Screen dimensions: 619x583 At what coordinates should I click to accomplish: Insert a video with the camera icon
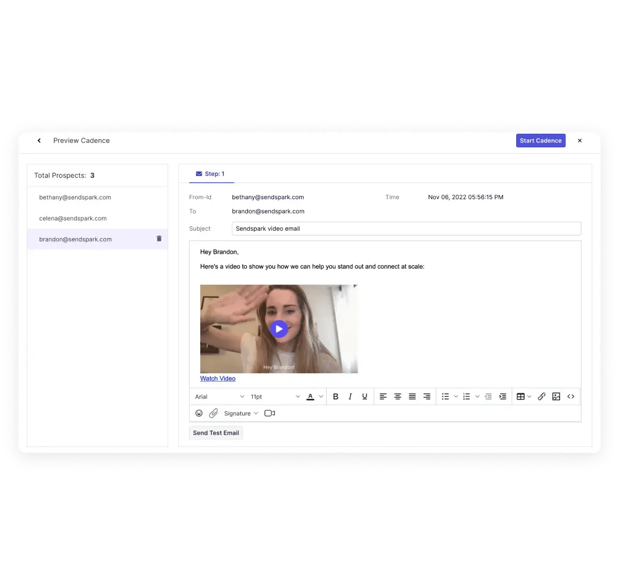tap(270, 413)
